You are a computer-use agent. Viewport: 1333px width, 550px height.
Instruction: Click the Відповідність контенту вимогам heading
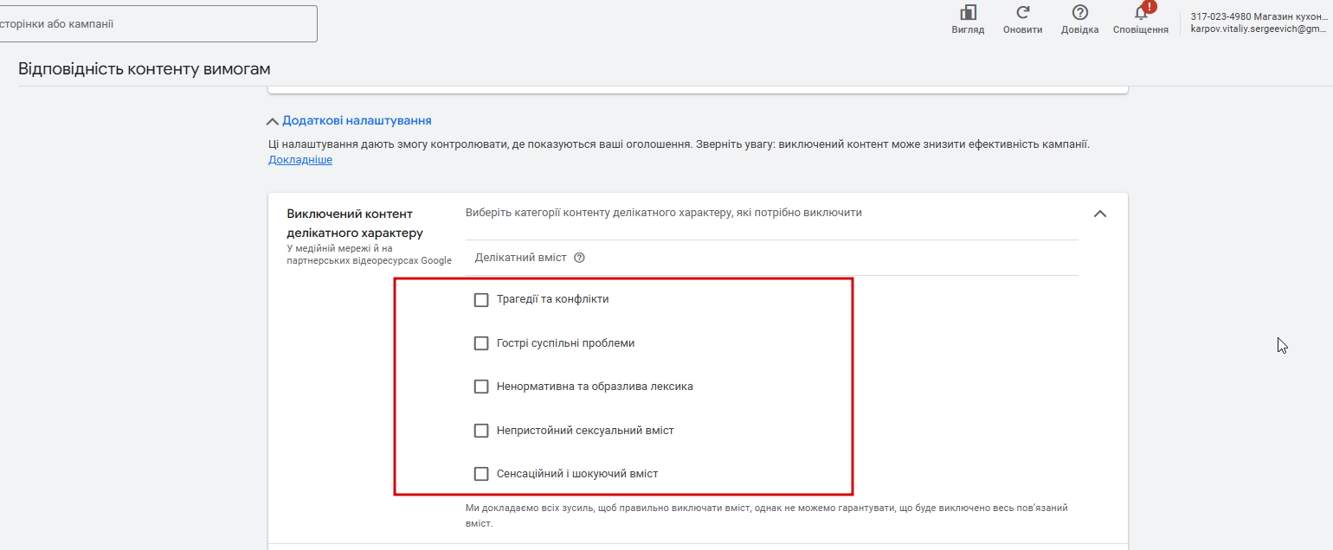[145, 69]
